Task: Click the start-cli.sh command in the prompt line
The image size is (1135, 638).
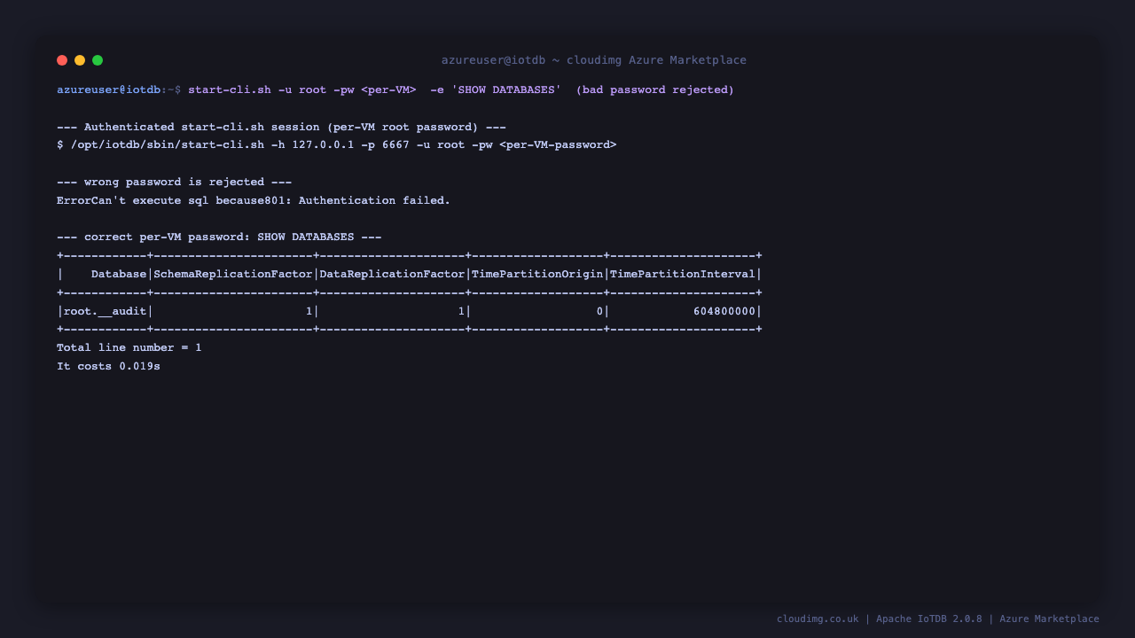Action: coord(230,90)
